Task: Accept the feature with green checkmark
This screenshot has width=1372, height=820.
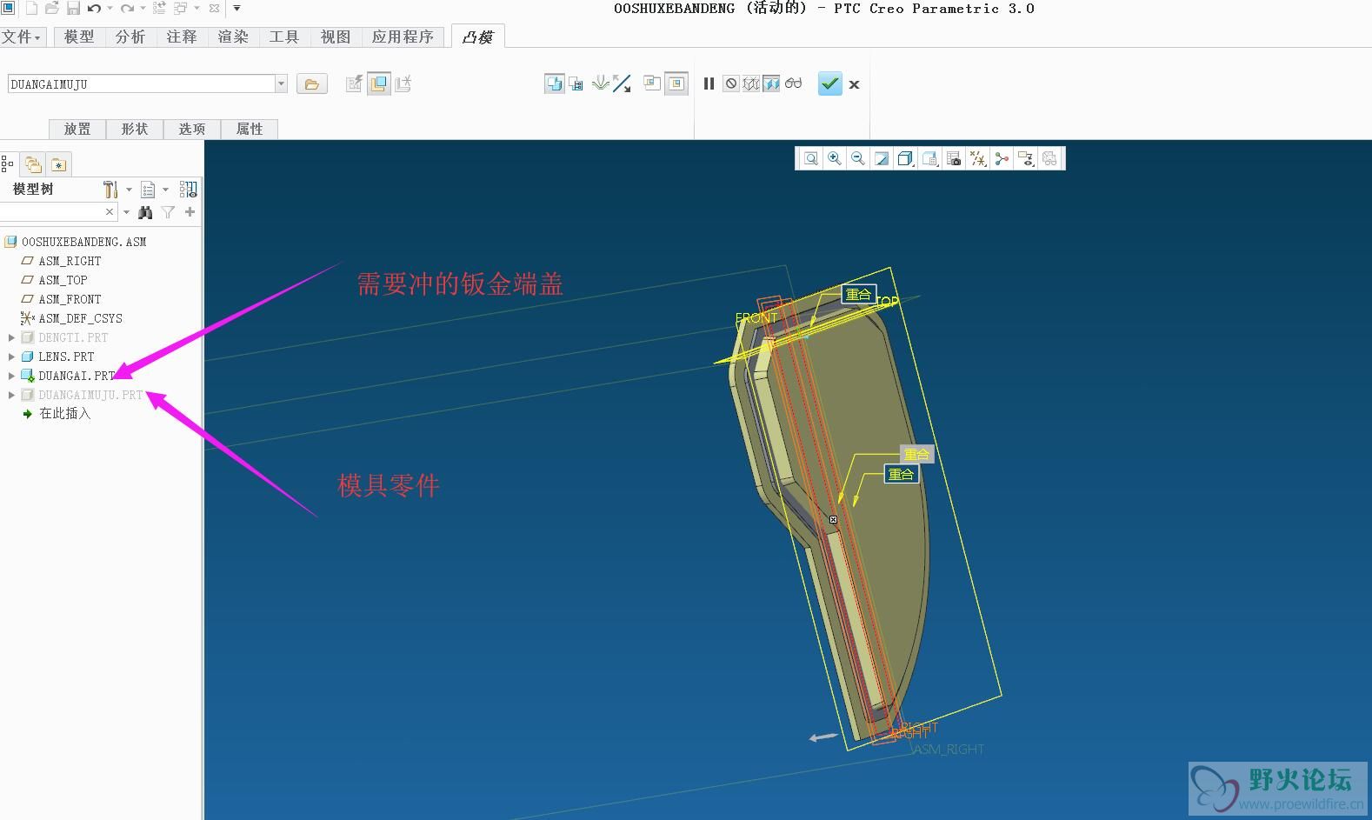Action: coord(830,83)
